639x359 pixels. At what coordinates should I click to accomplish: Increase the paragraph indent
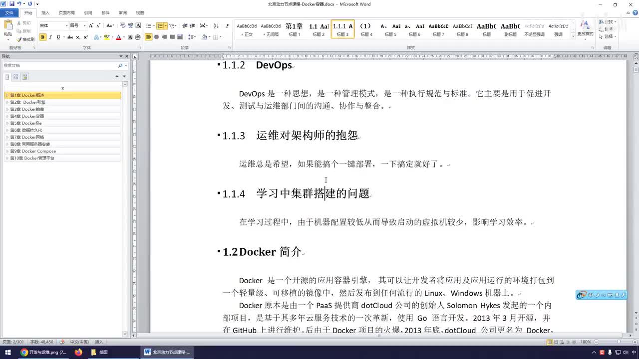click(x=192, y=25)
